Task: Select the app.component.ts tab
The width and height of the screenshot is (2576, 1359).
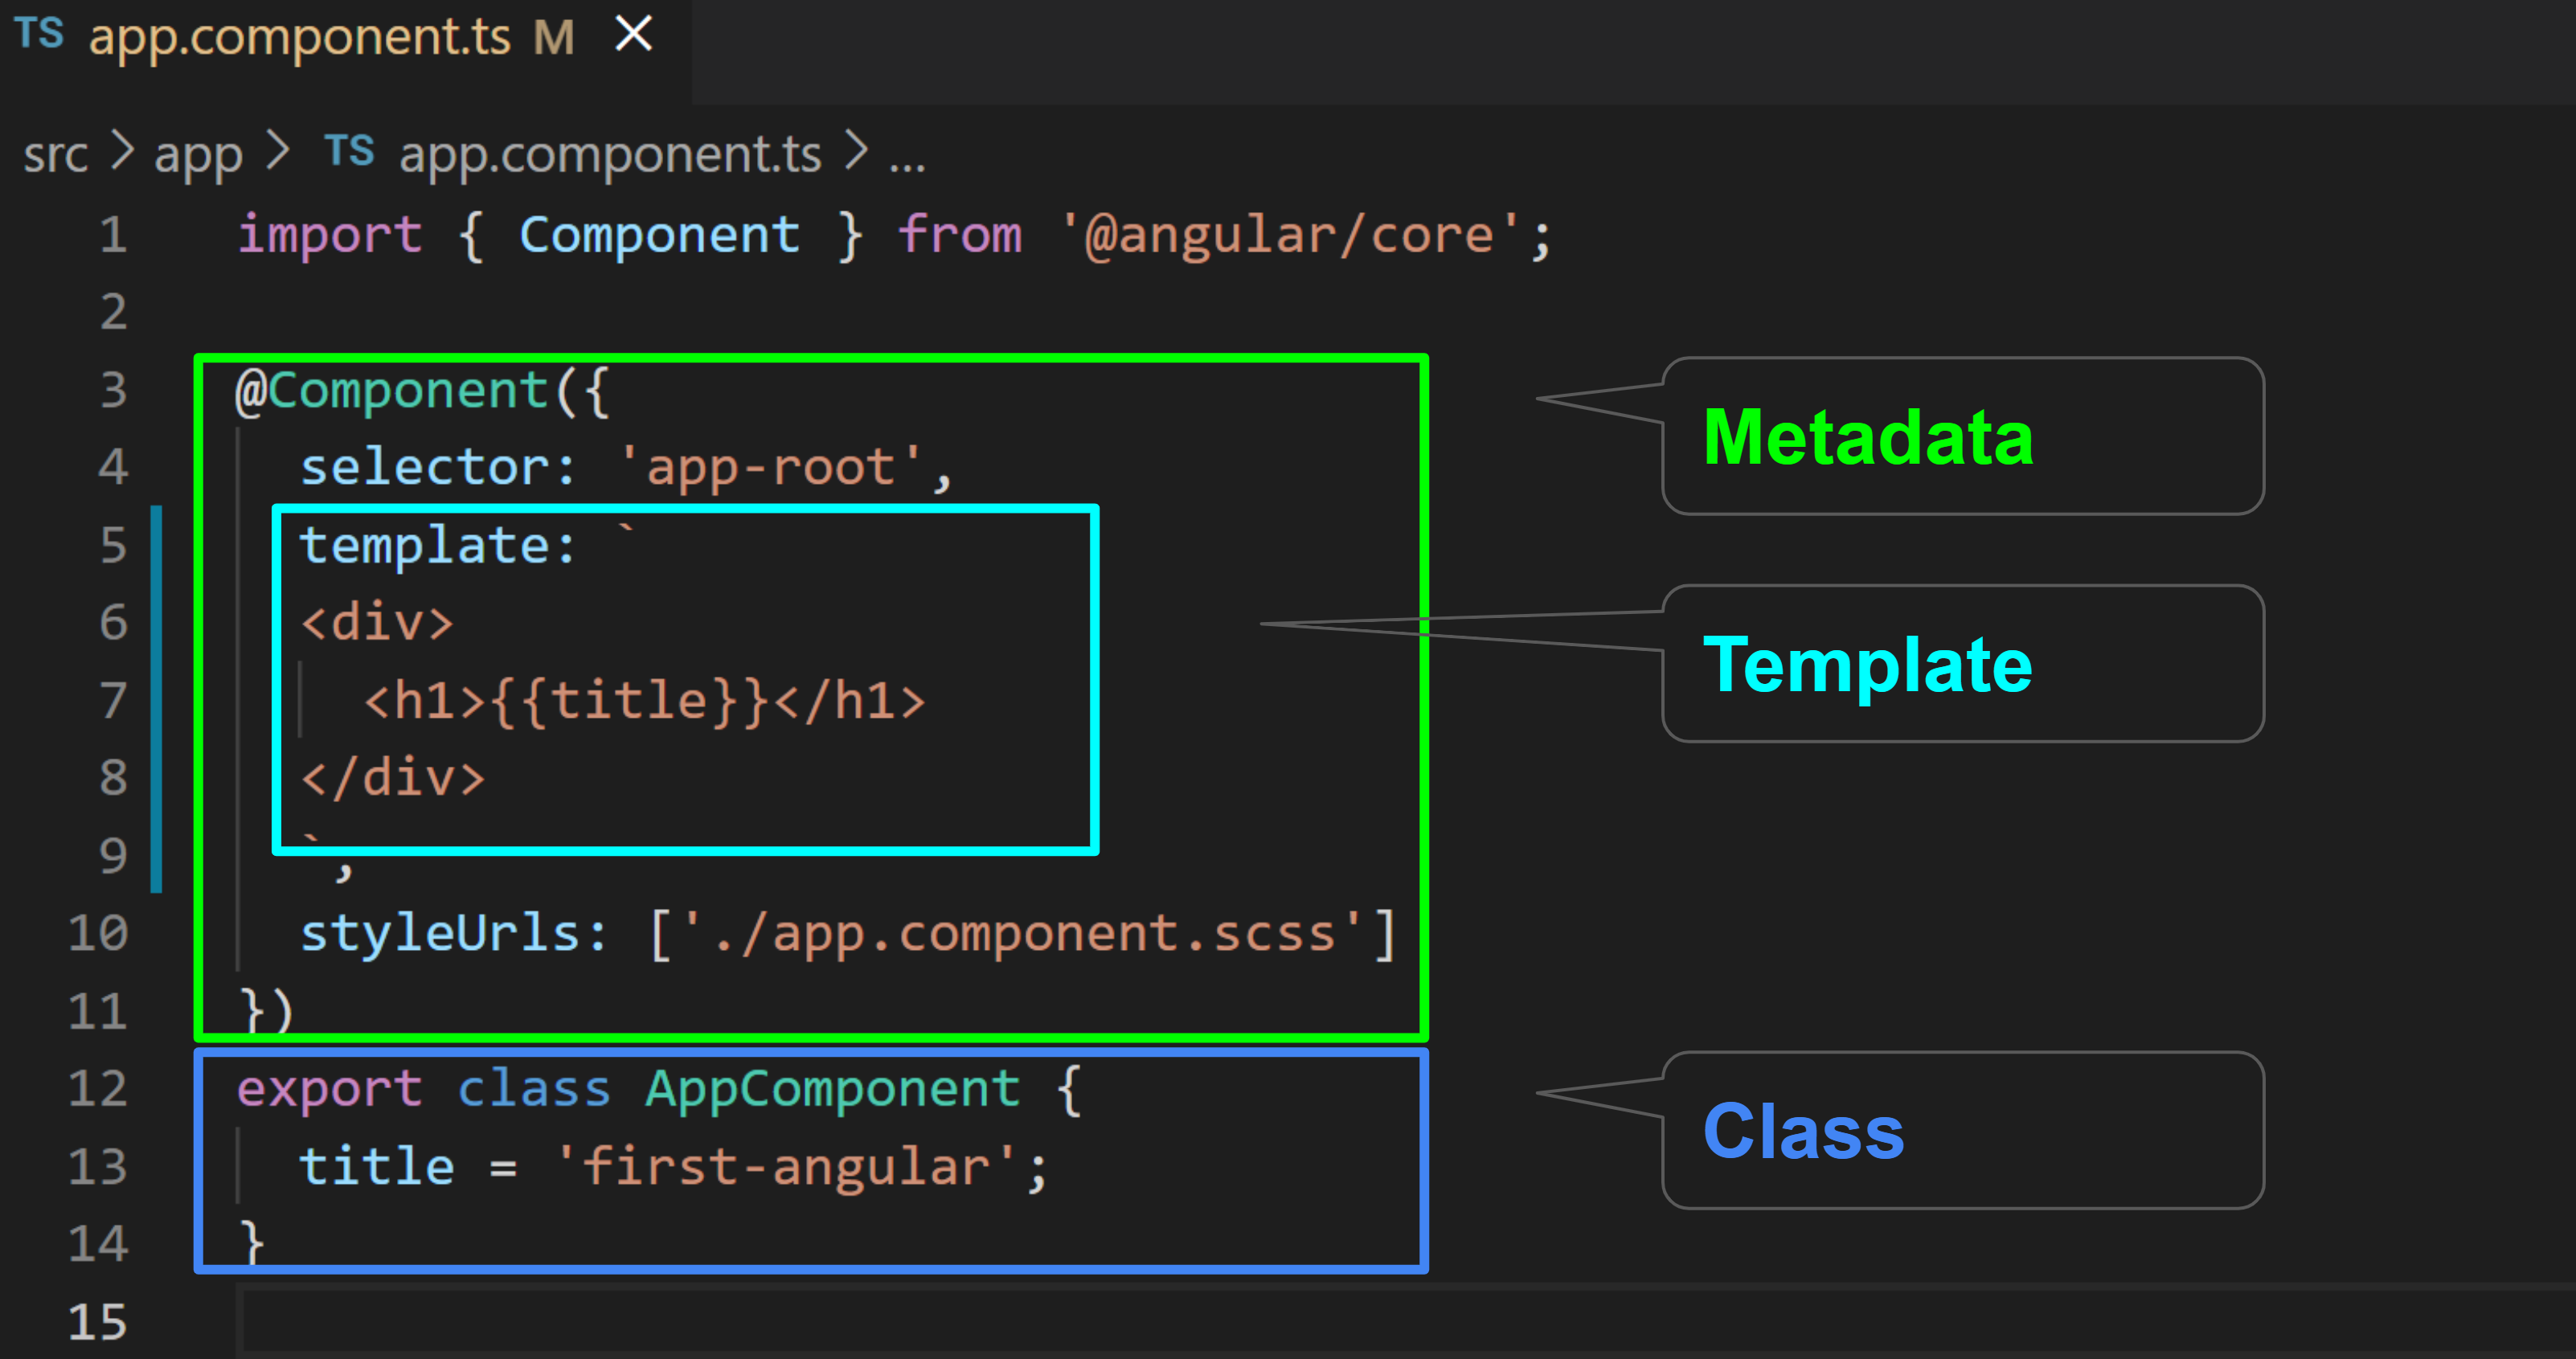Action: point(300,38)
